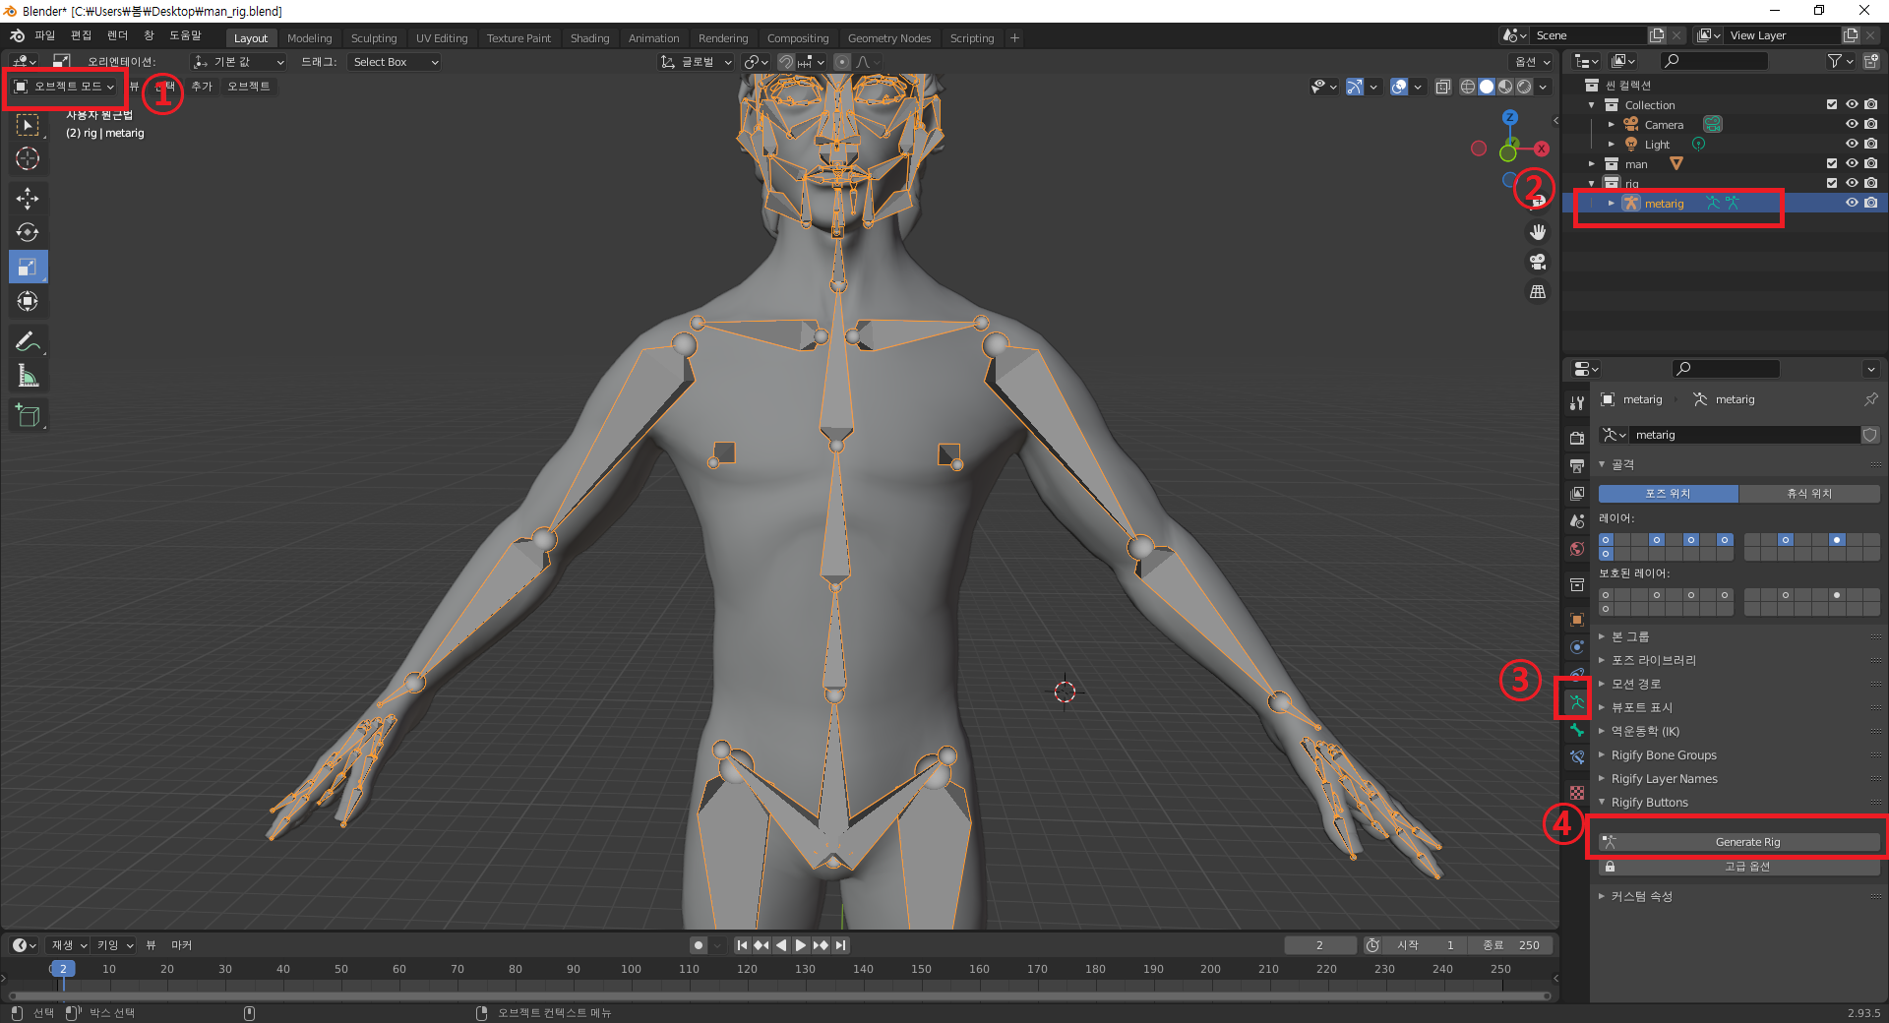This screenshot has width=1889, height=1023.
Task: Open the Animation workspace tab
Action: coord(653,38)
